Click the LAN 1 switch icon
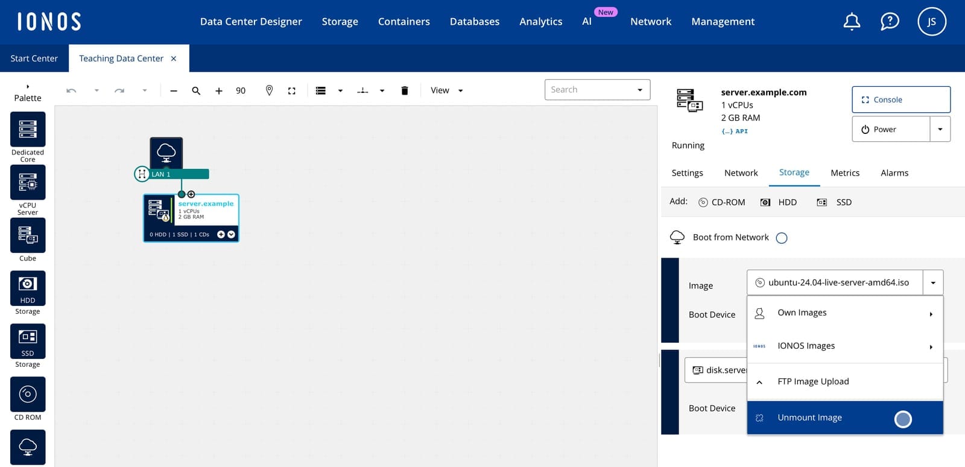The height and width of the screenshot is (467, 965). click(142, 174)
